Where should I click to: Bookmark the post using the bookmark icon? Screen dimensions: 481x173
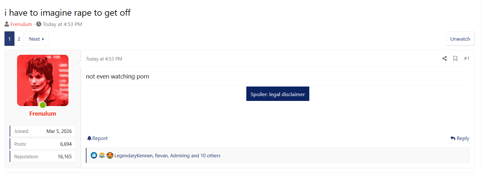click(x=455, y=58)
